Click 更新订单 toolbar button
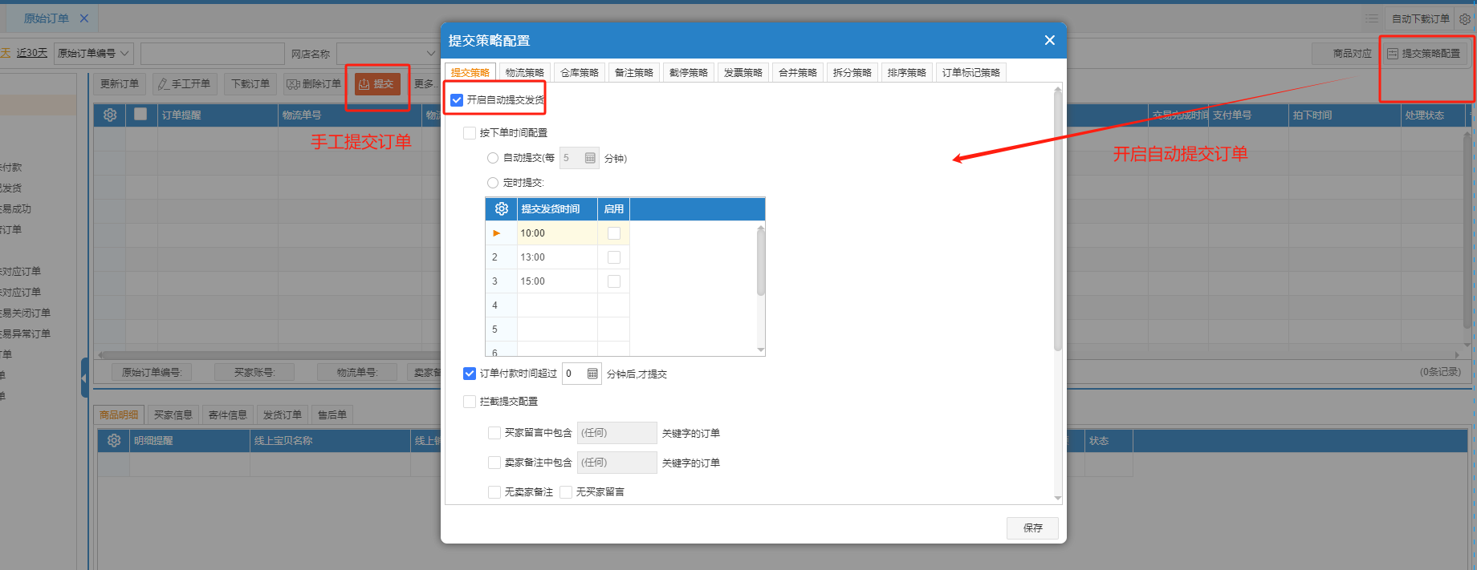The image size is (1477, 570). coord(120,84)
